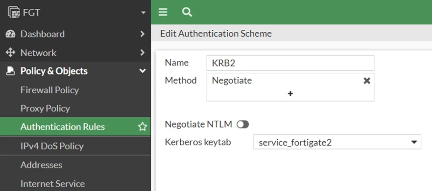Add a method with the plus icon
Screen dimensions: 432x191
tap(290, 94)
